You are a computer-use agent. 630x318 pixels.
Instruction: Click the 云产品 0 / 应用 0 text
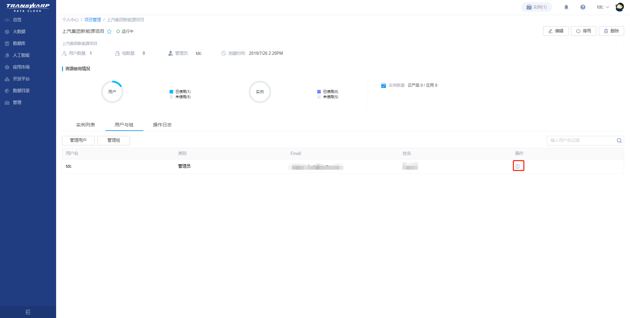coord(422,85)
